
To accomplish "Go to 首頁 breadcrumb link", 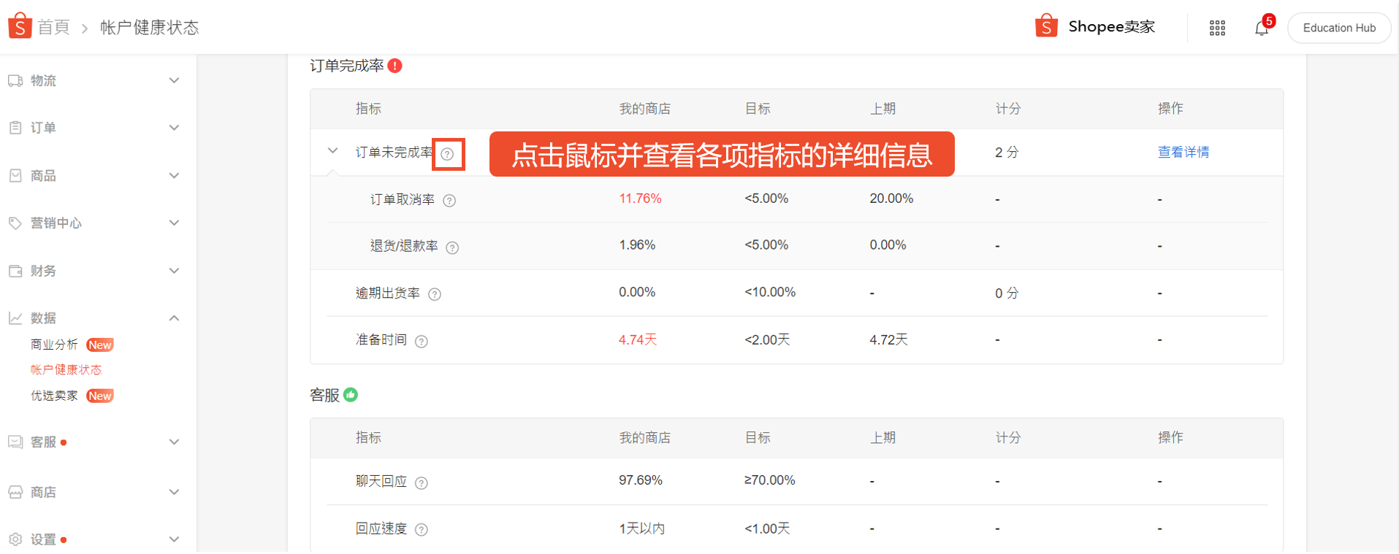I will point(54,28).
